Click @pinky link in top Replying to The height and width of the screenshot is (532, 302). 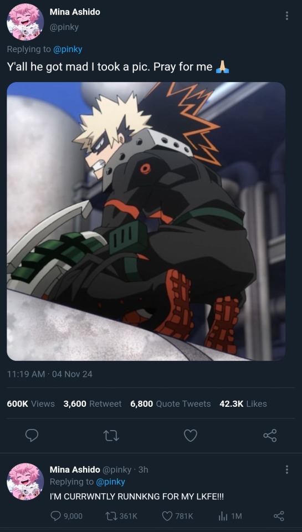pyautogui.click(x=68, y=49)
